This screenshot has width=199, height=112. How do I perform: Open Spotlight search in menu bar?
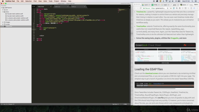[192, 1]
